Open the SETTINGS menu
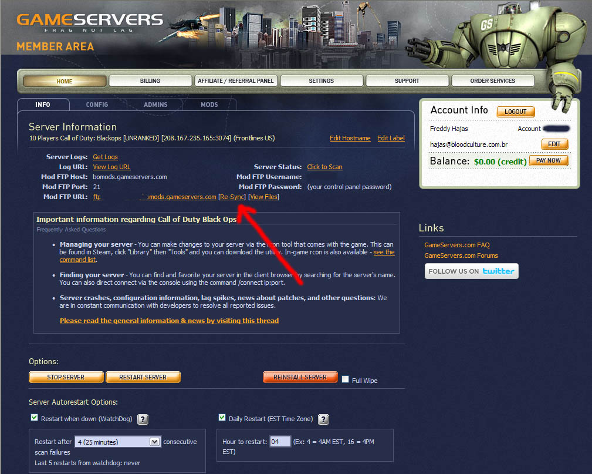Viewport: 592px width, 474px height. [x=322, y=81]
